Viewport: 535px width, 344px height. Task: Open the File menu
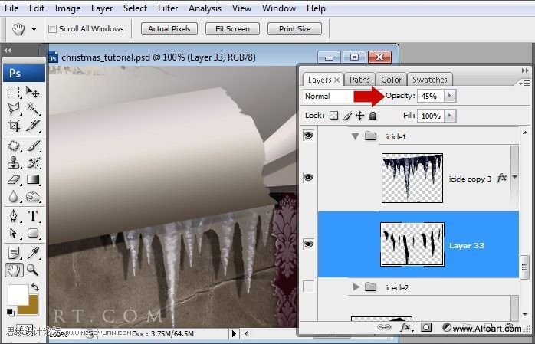pyautogui.click(x=11, y=8)
